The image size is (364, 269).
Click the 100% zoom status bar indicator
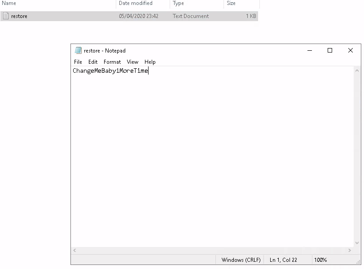point(320,260)
